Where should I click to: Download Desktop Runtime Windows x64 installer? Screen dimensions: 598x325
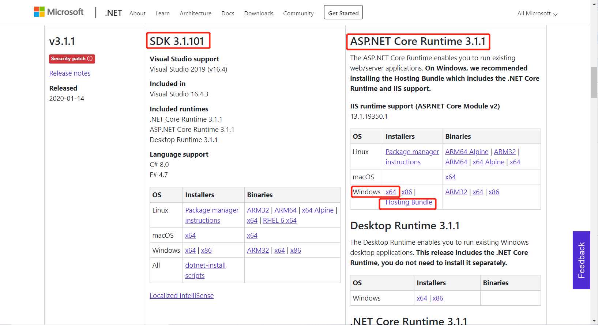point(422,298)
